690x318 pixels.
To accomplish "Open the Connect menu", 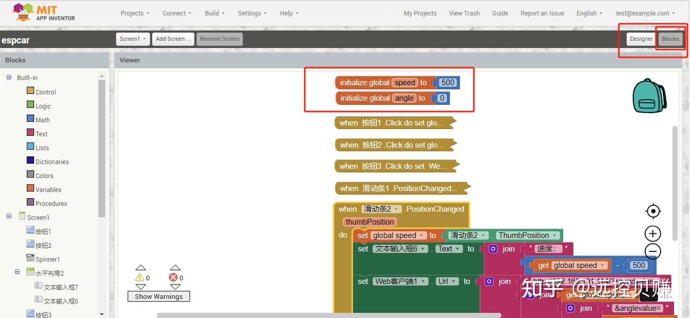I will [x=176, y=13].
